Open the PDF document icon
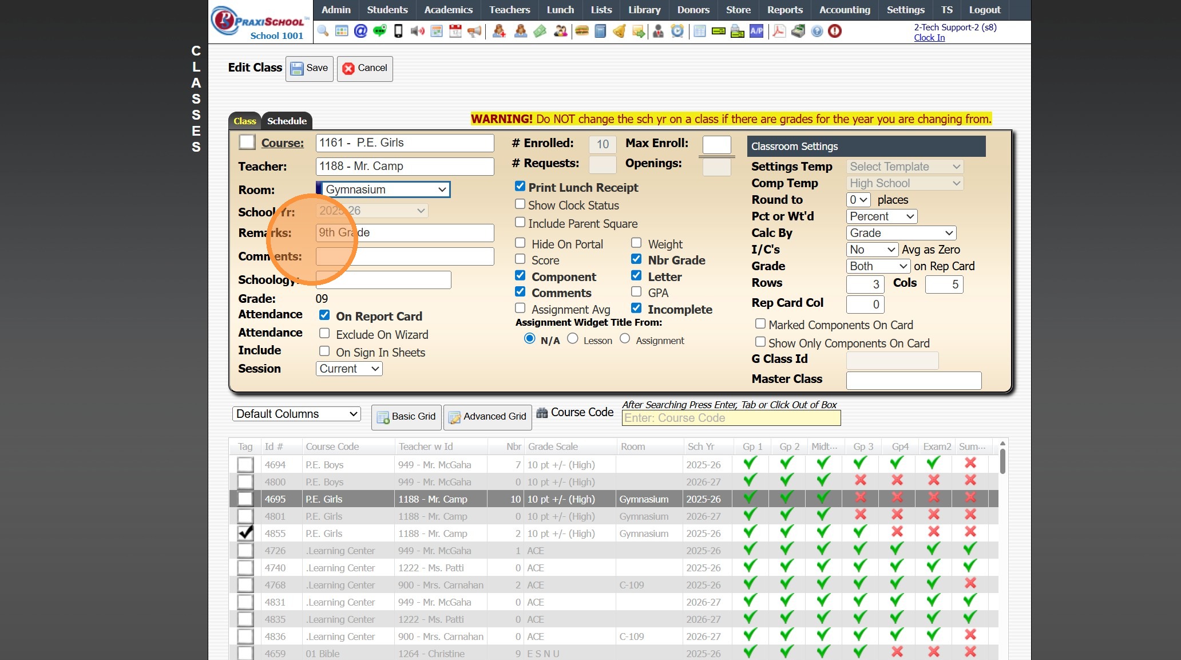1181x660 pixels. click(x=779, y=31)
